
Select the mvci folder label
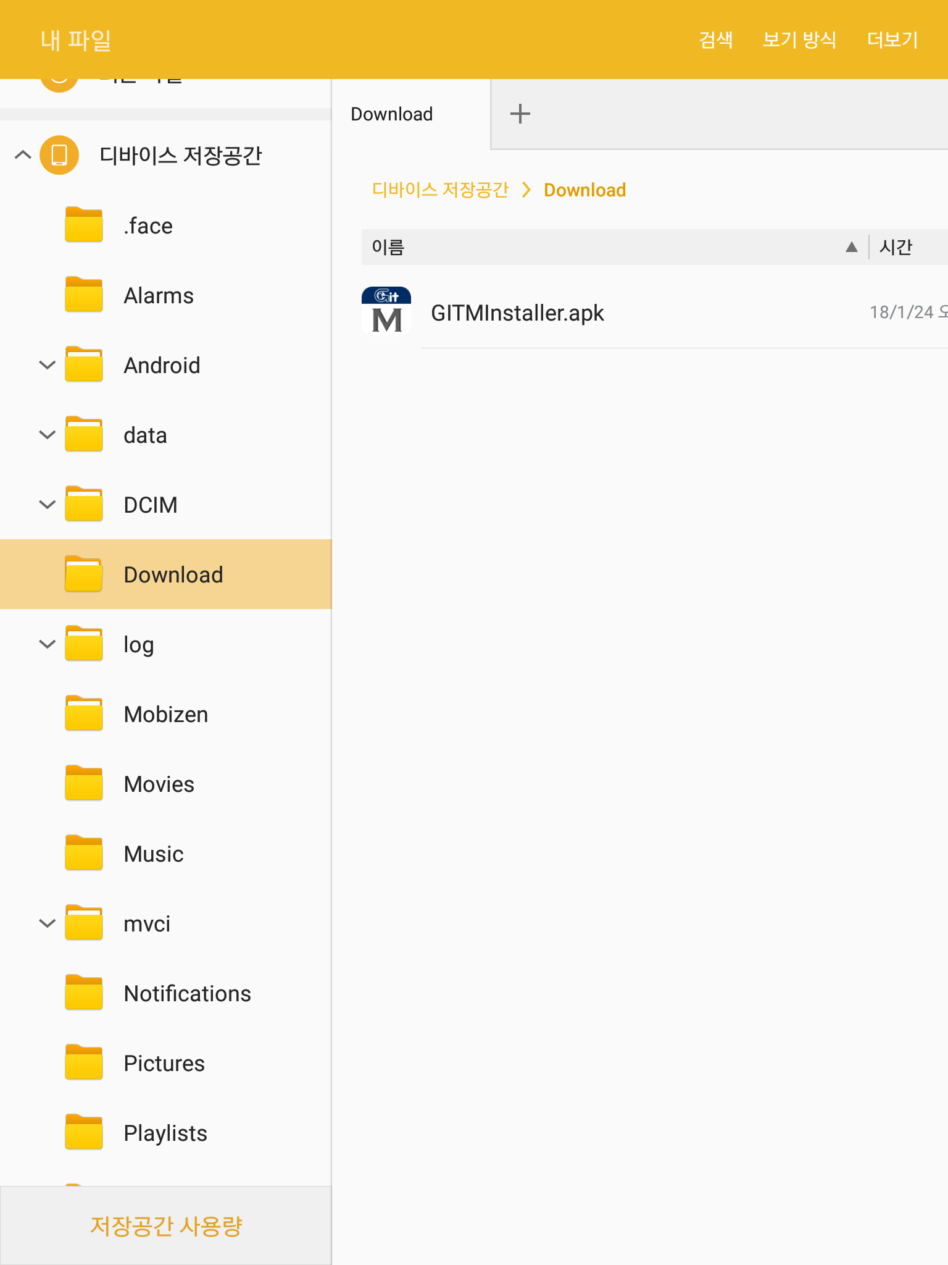147,924
